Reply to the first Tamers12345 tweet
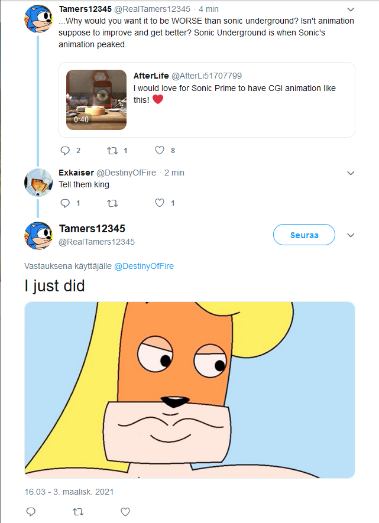379x523 pixels. (x=65, y=151)
